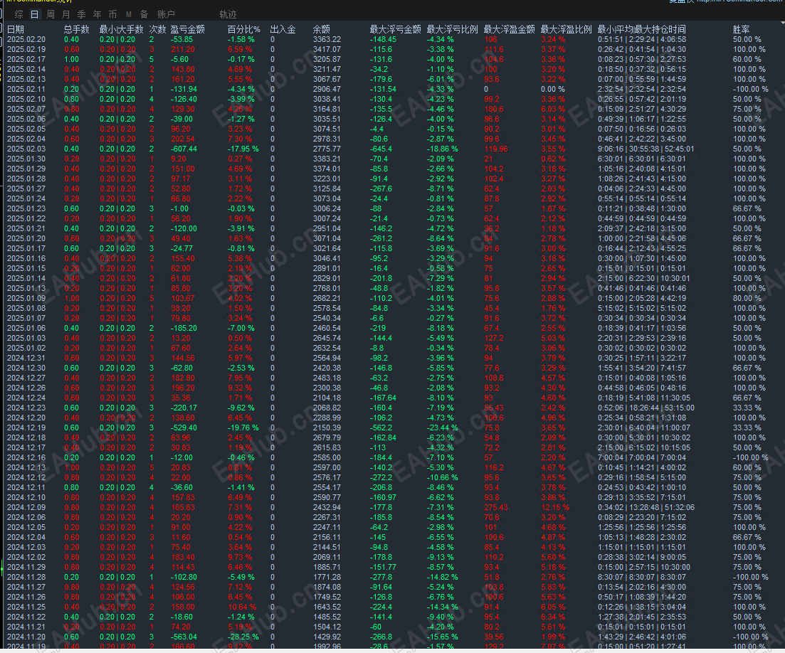Screen dimensions: 785x653
Task: Click the 275.43 max floating profit cell
Action: tap(496, 507)
